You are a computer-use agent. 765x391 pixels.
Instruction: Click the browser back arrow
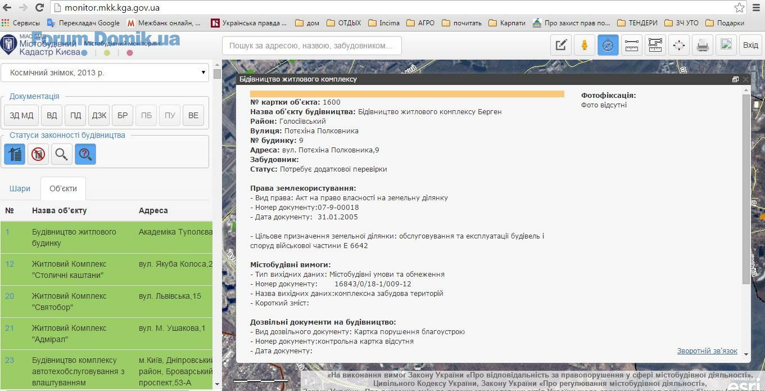(x=8, y=8)
